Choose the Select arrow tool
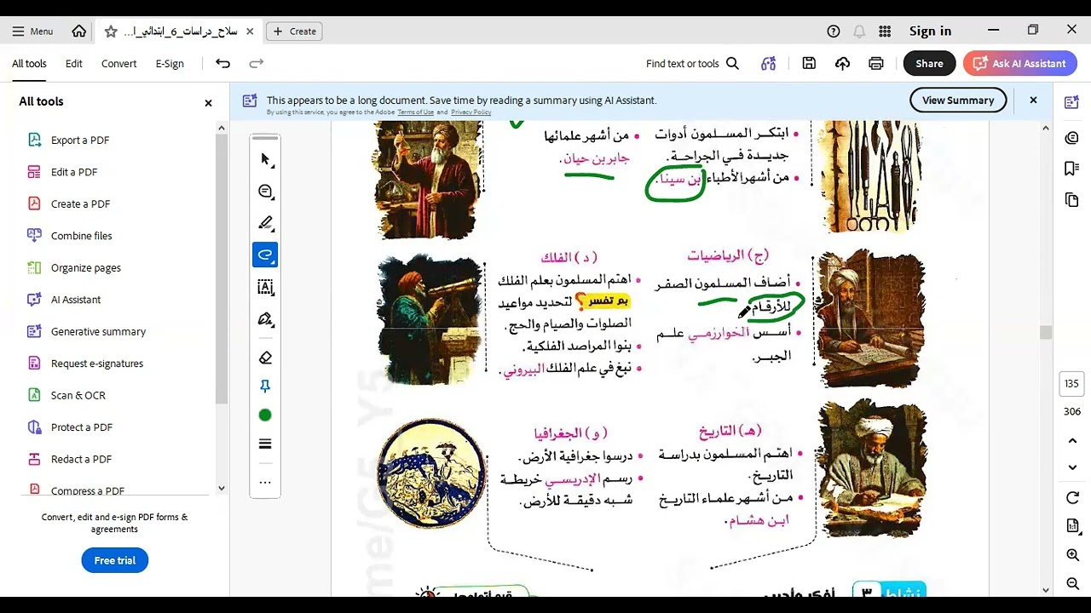 click(265, 159)
